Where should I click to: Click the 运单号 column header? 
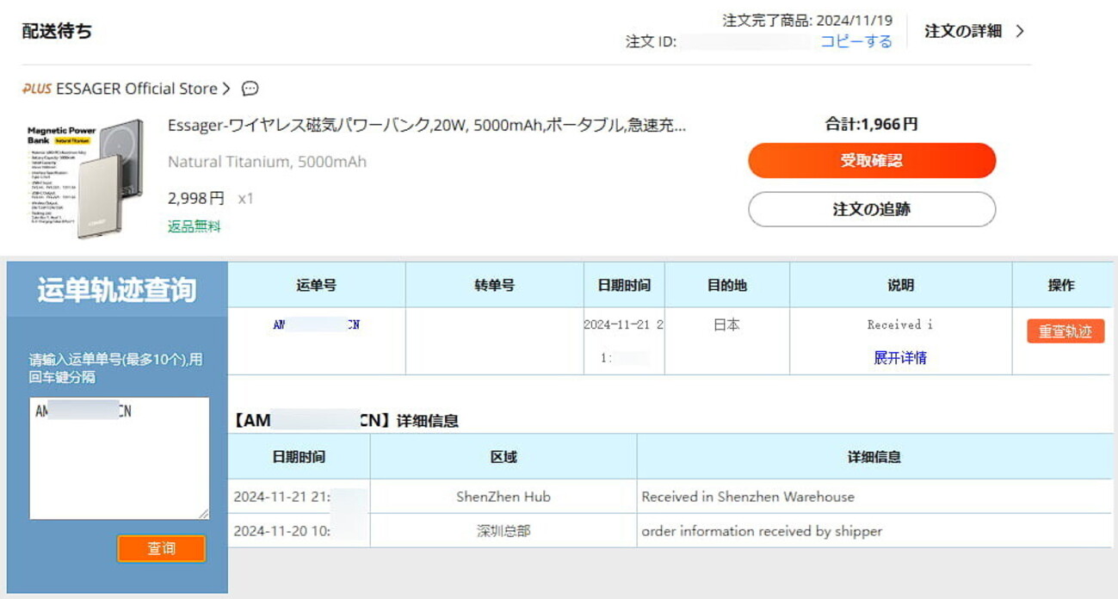(316, 285)
